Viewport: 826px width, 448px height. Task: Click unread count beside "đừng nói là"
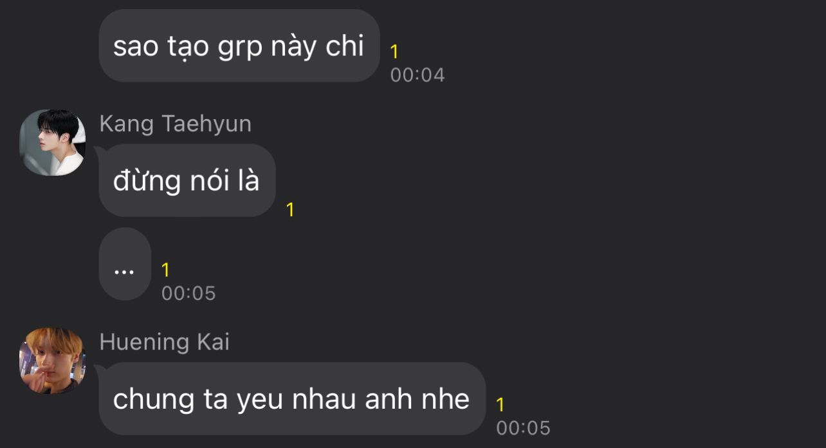click(290, 210)
